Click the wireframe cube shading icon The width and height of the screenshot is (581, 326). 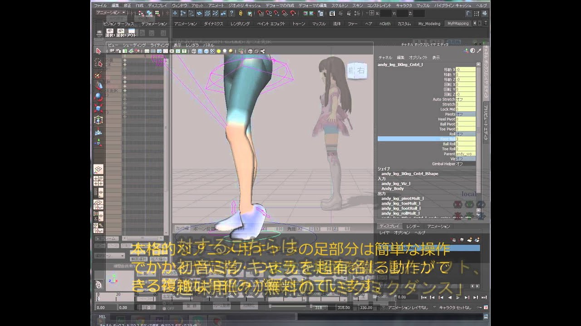pyautogui.click(x=194, y=51)
